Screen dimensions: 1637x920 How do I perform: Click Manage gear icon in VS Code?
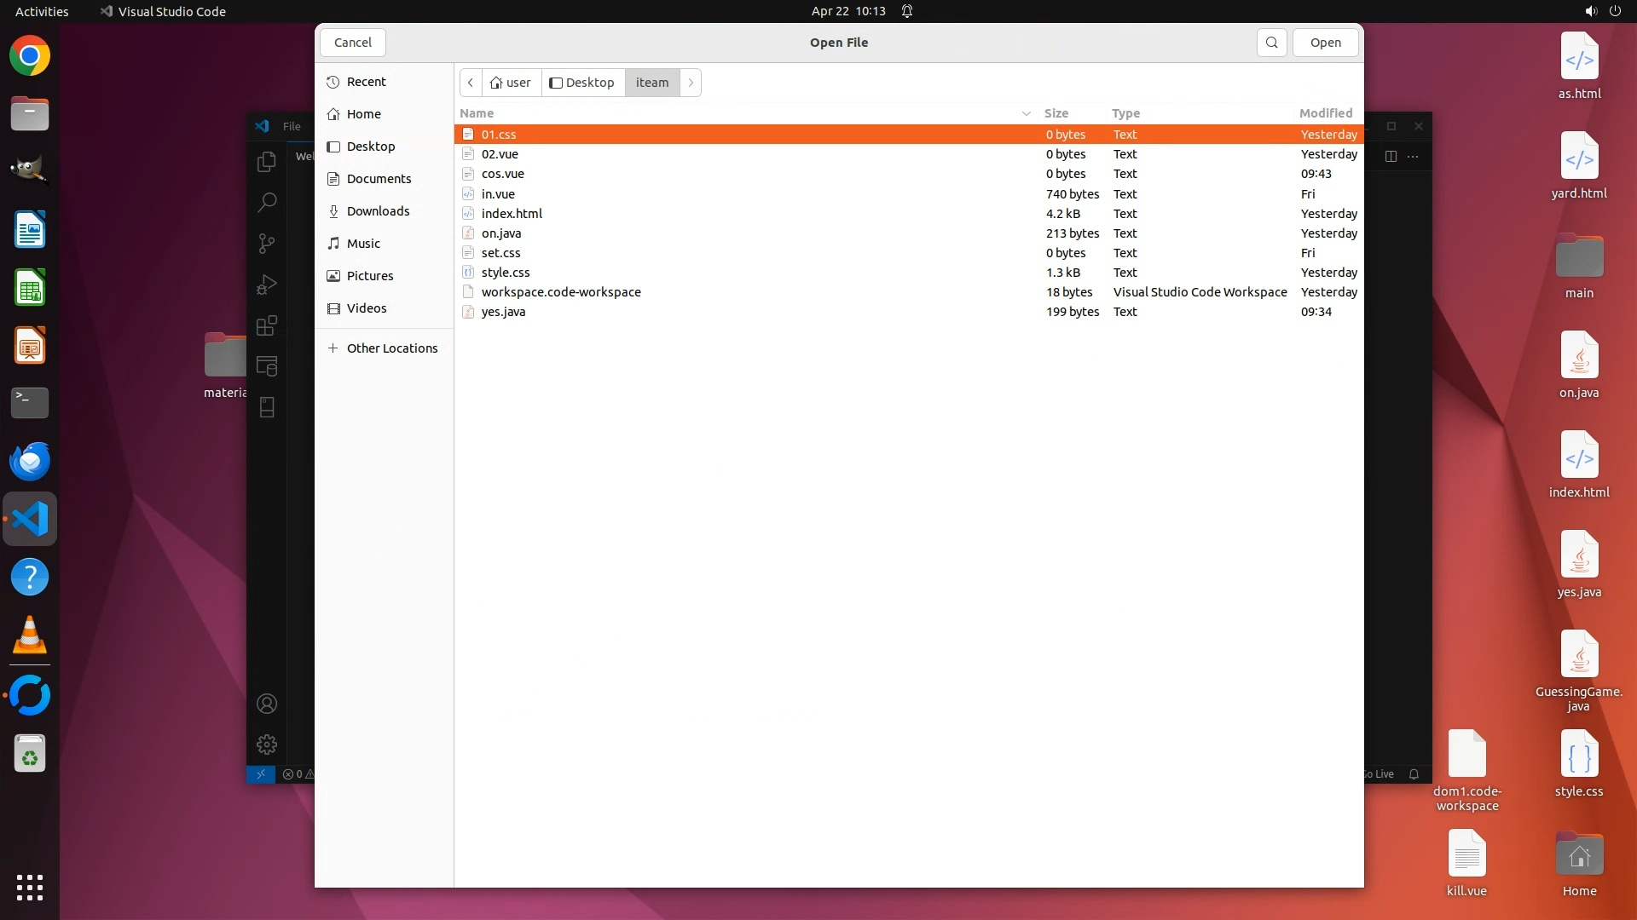[267, 745]
